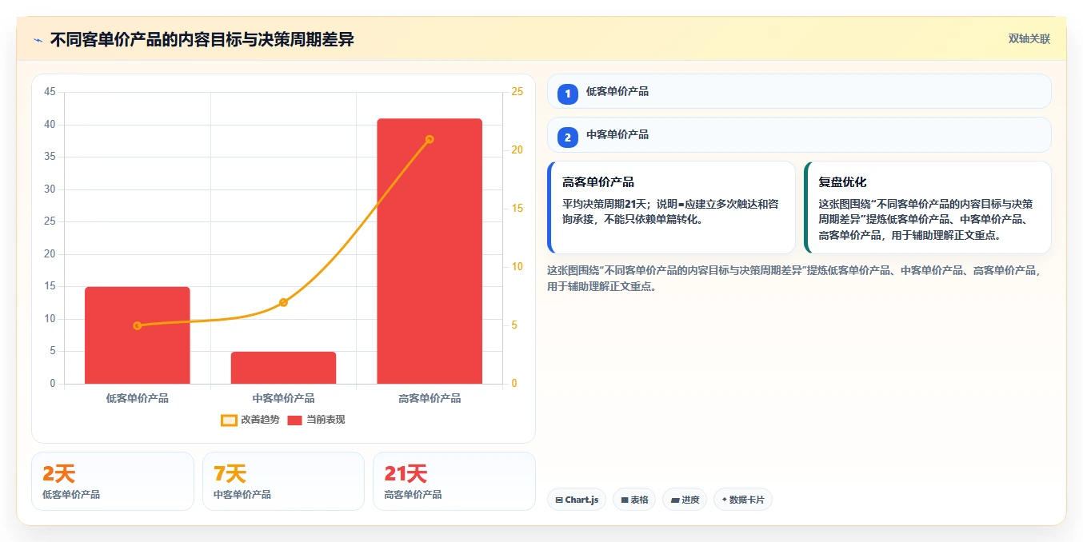Click the right axis value 25
Screen dimensions: 1083x542
tap(517, 92)
